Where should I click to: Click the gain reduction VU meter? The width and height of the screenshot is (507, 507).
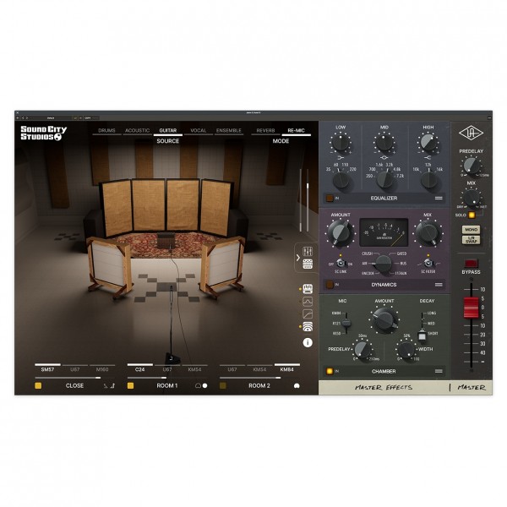point(384,232)
